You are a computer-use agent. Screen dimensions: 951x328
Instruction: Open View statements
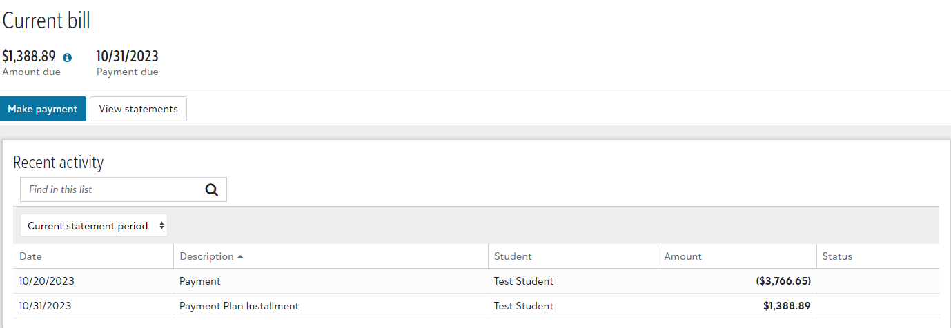(x=138, y=109)
